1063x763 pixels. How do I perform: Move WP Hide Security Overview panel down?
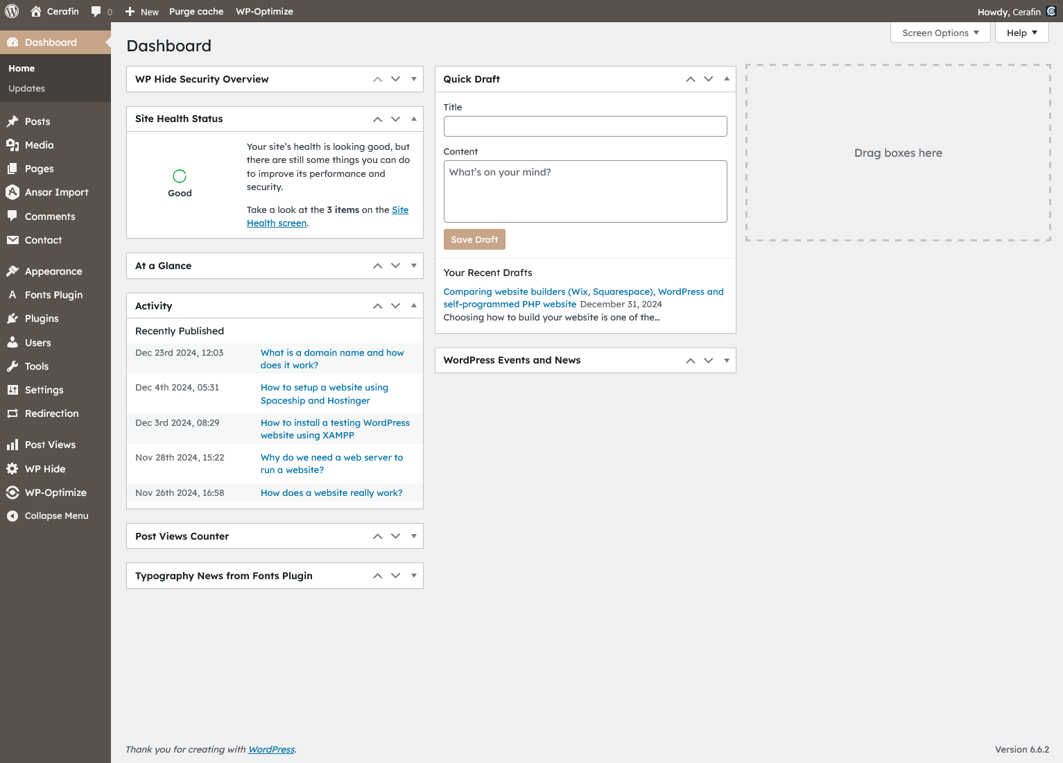coord(396,79)
